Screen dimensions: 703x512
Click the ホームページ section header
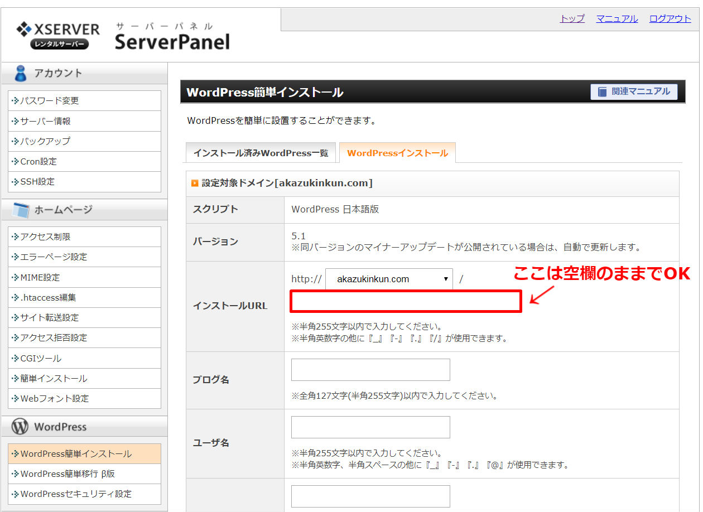coord(84,210)
